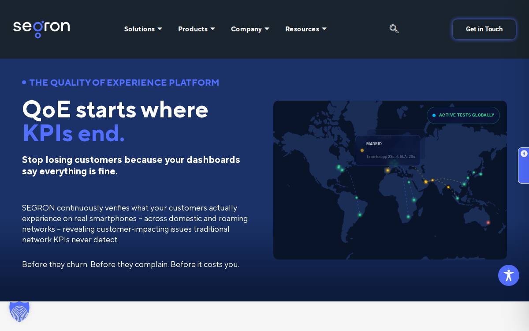
Task: Expand the Resources dropdown arrow
Action: (x=324, y=29)
